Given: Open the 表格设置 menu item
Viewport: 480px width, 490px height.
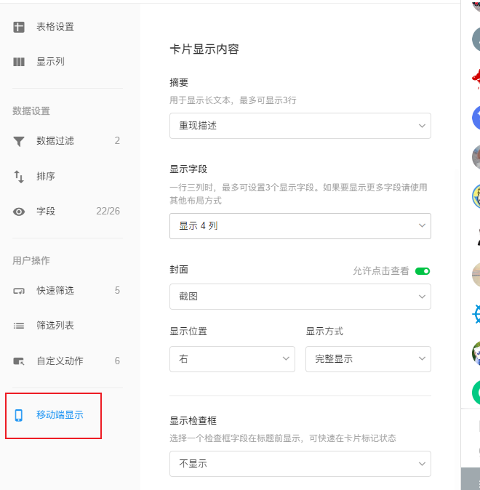Looking at the screenshot, I should (55, 27).
